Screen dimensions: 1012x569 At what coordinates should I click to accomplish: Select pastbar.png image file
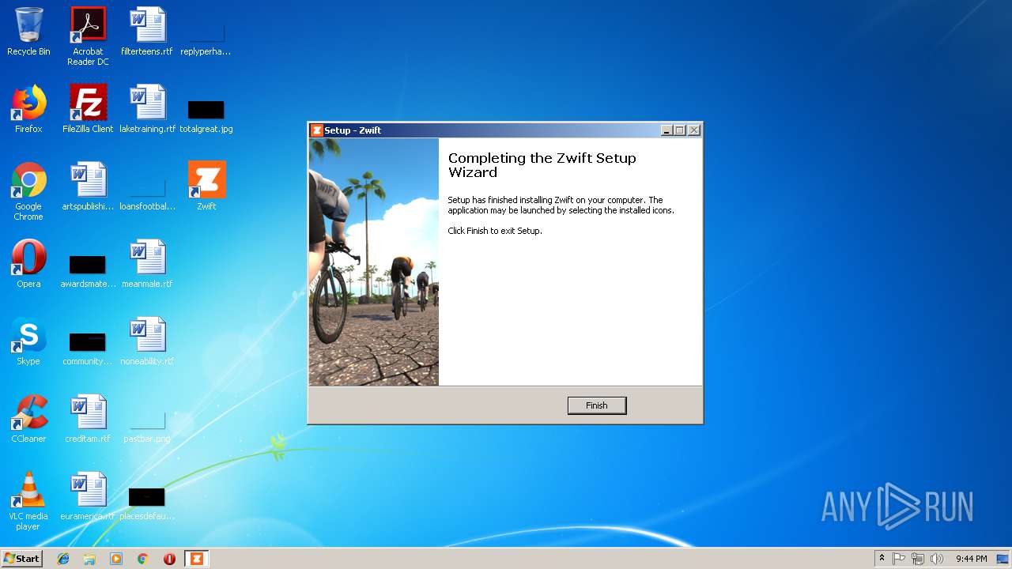coord(147,419)
